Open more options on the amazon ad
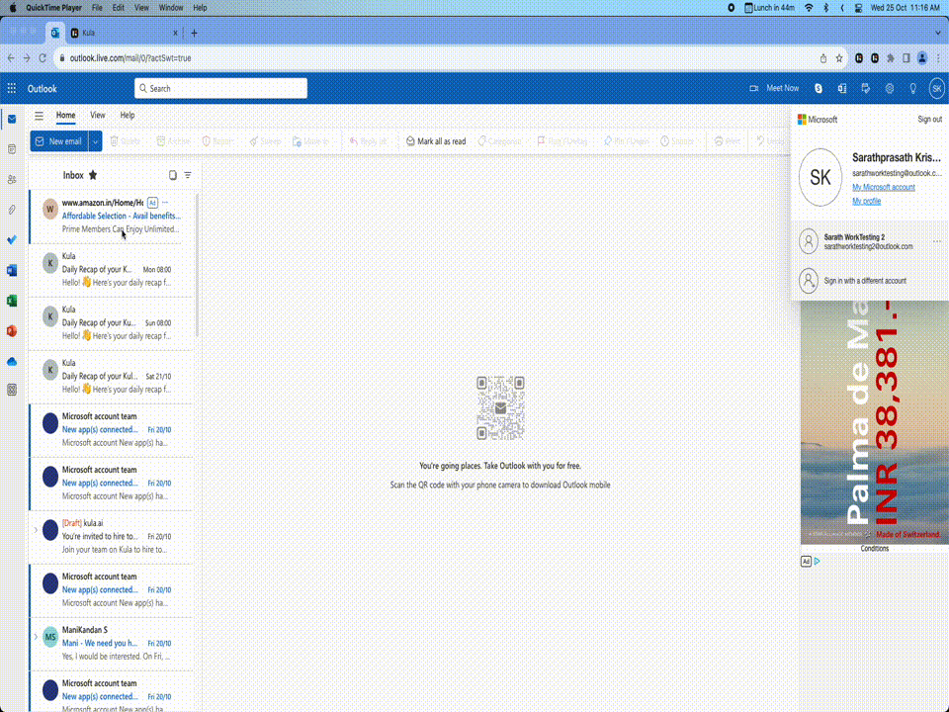Screen dimensions: 949x712 click(165, 203)
